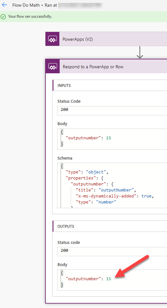Click the Schema JSON box
Screen dimensions: 167x308
pos(112,185)
